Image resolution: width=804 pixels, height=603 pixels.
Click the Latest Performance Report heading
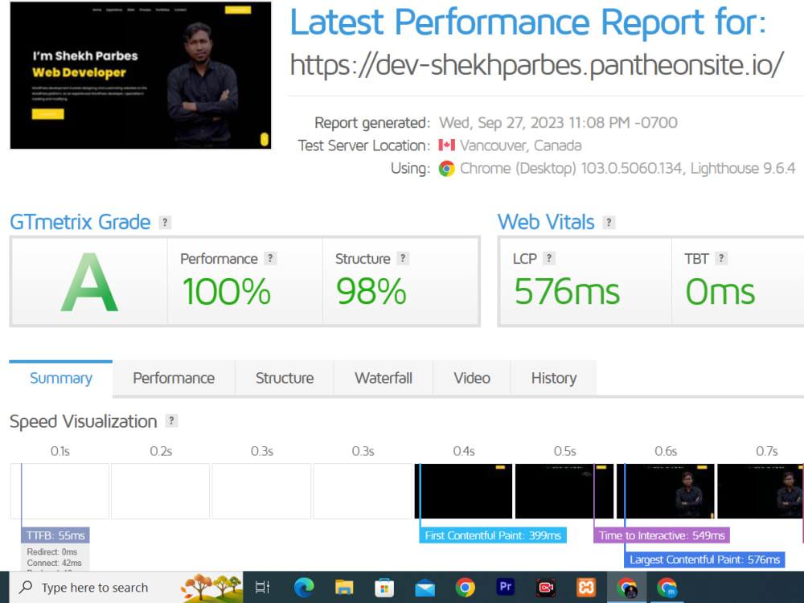(x=528, y=22)
